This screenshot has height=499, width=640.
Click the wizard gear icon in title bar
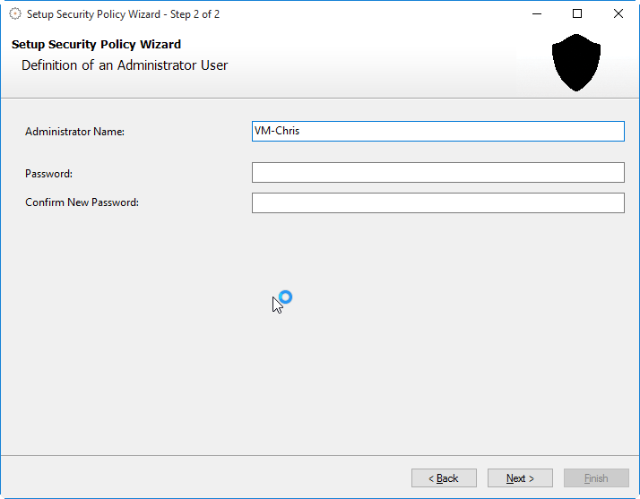[14, 14]
